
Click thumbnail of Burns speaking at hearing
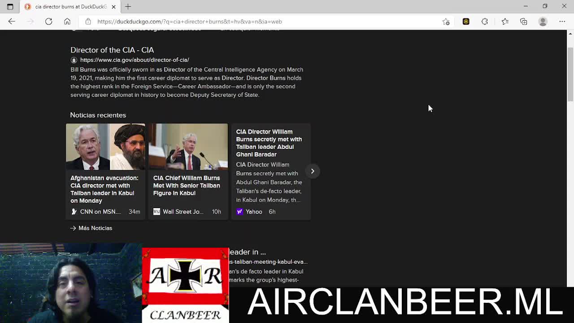click(188, 147)
